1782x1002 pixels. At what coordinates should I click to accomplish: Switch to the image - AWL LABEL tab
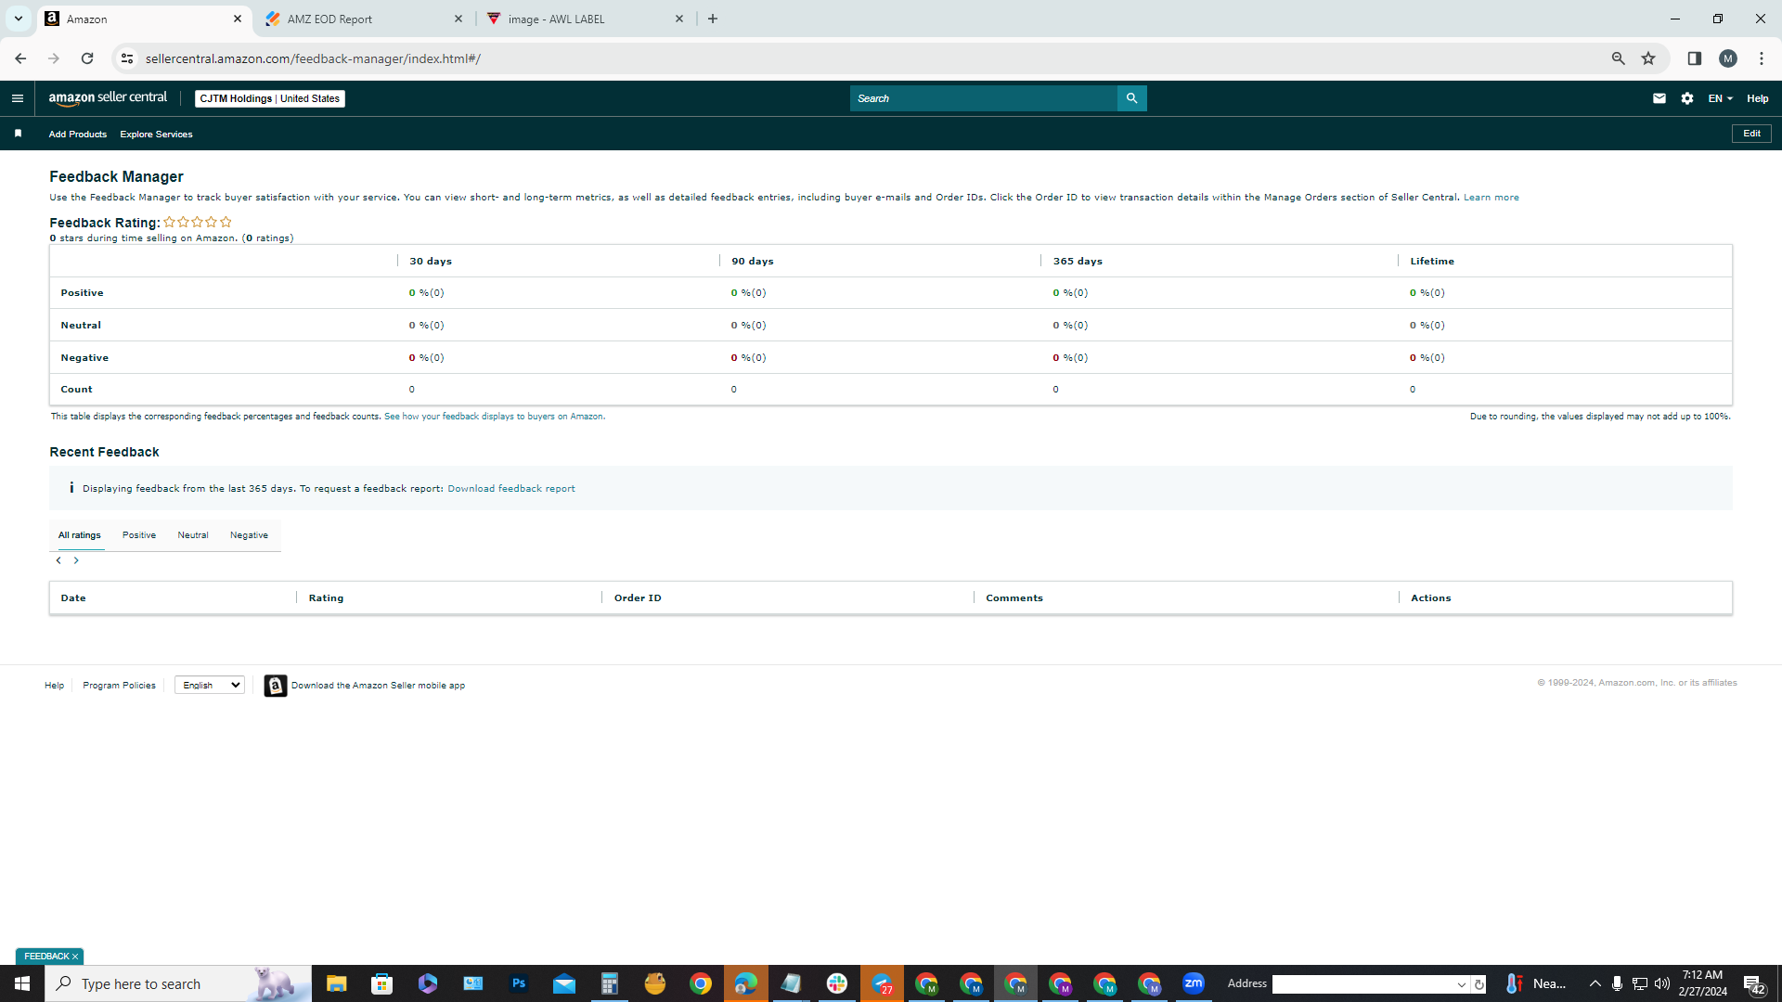585,19
